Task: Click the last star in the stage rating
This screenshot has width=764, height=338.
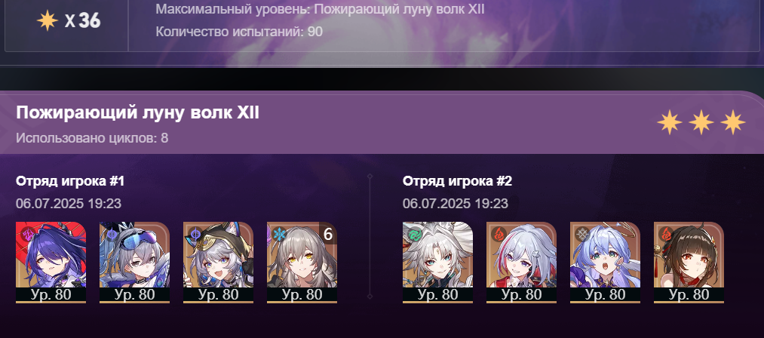Action: tap(733, 122)
